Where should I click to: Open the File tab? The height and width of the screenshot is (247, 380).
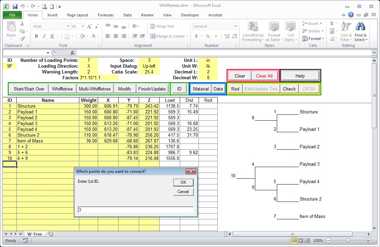[x=12, y=15]
